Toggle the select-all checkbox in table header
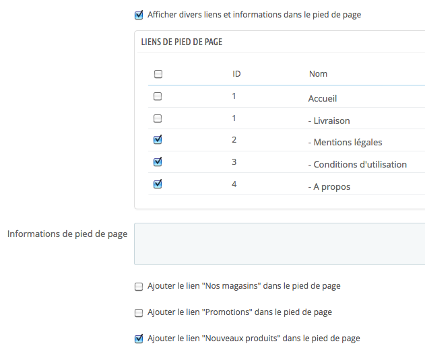This screenshot has height=356, width=425. tap(158, 74)
